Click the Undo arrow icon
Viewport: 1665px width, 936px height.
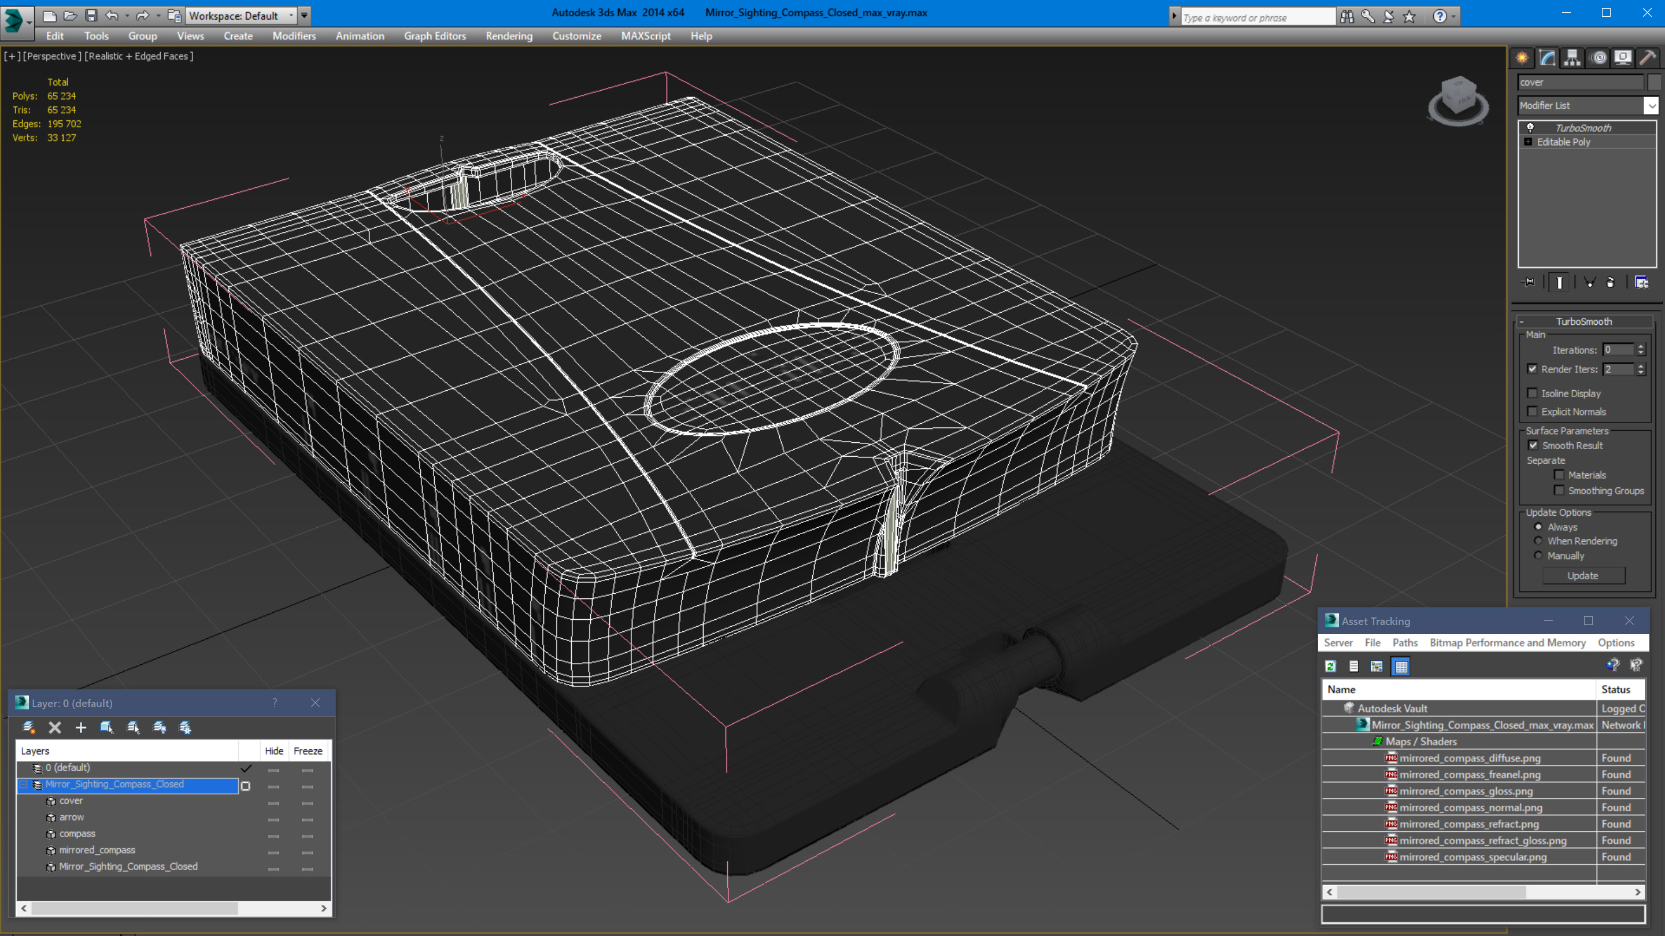click(112, 16)
